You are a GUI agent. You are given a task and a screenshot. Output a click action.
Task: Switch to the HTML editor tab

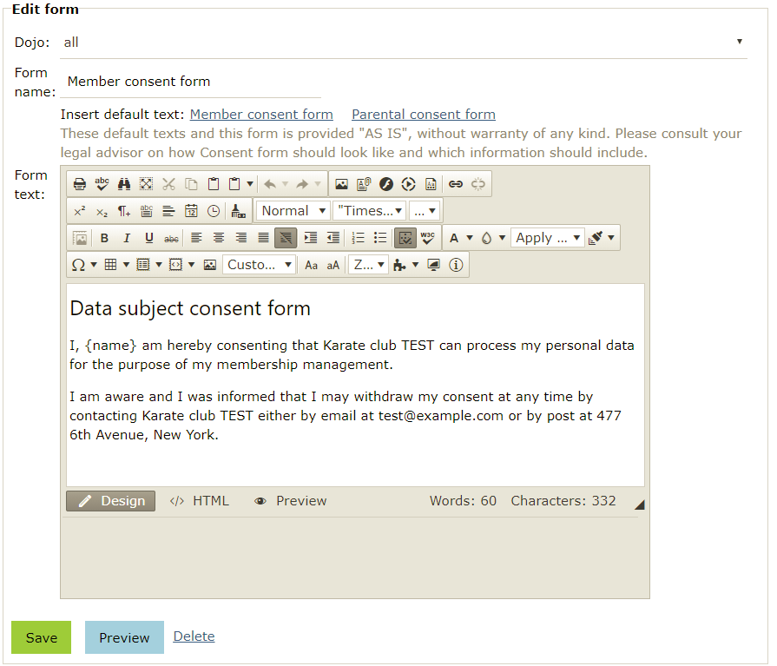[x=200, y=501]
